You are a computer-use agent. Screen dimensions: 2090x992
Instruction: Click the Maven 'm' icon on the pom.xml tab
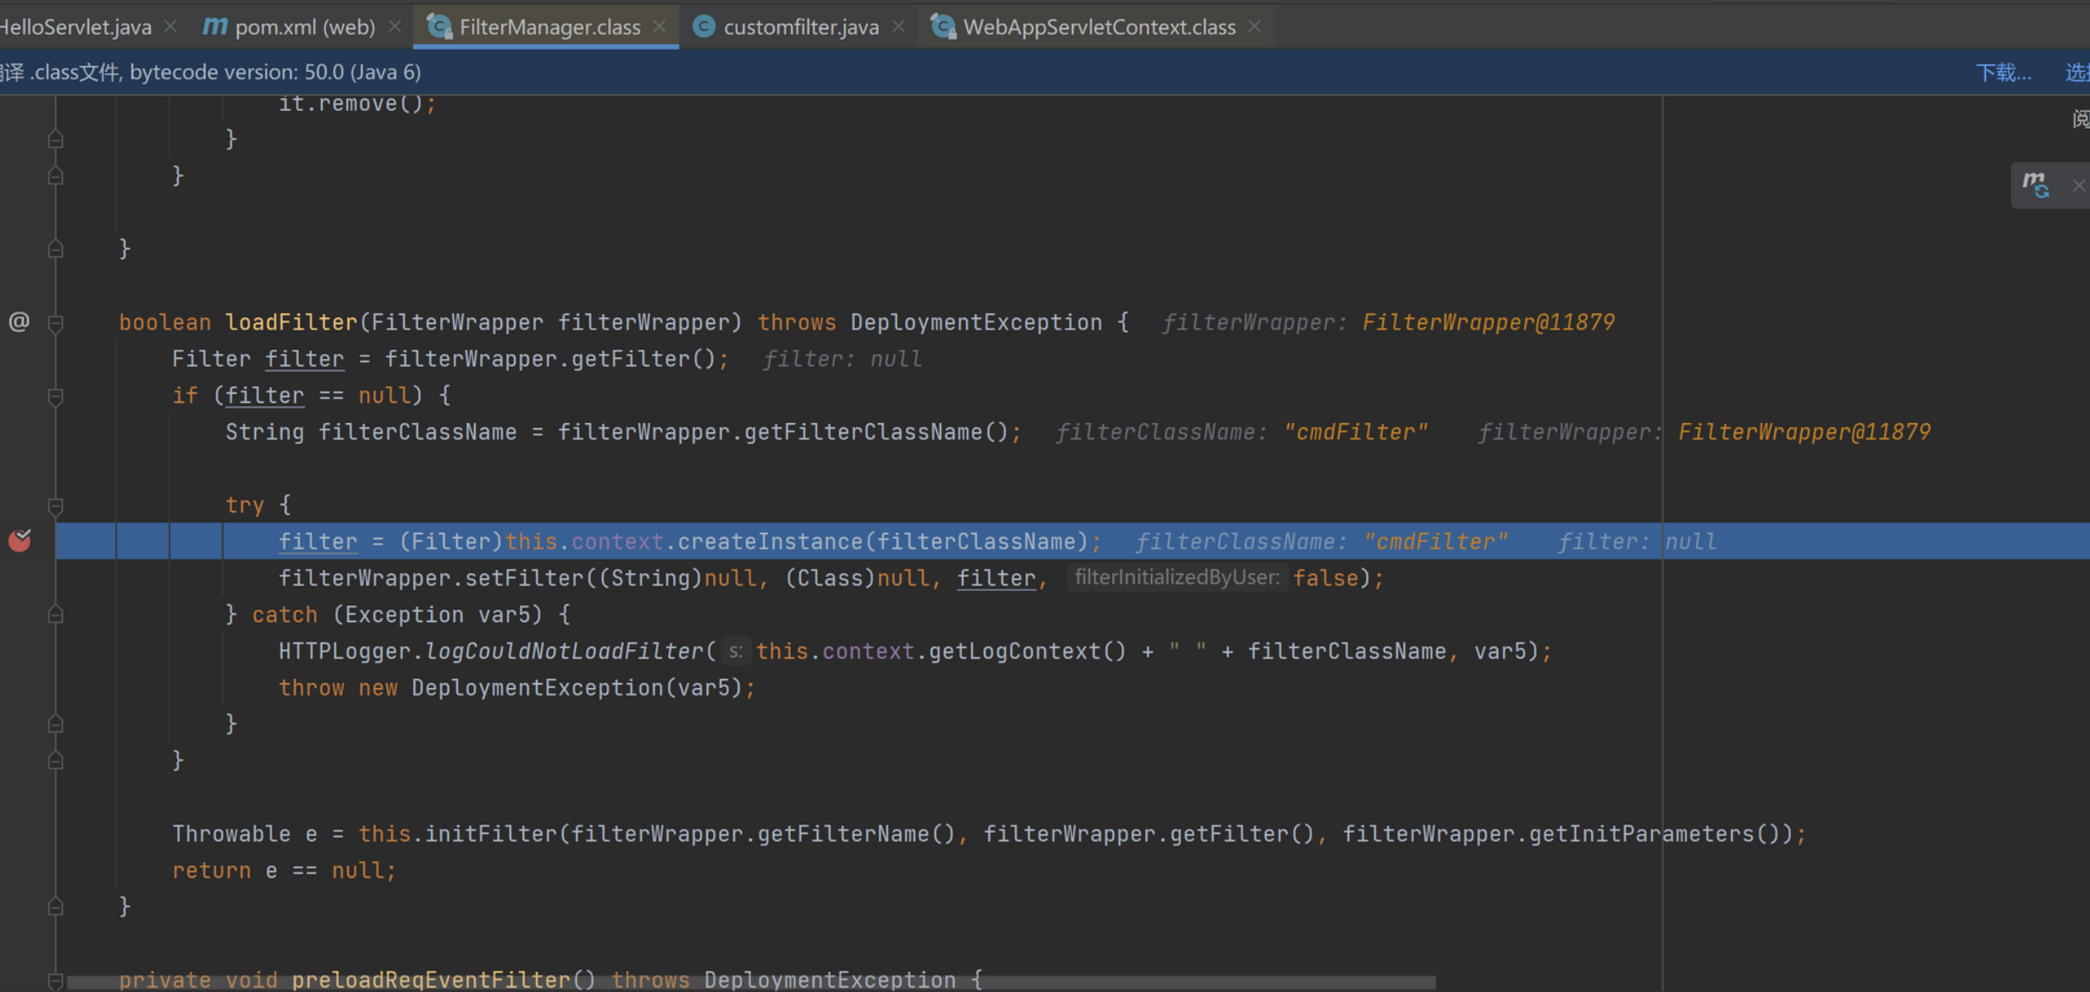[x=214, y=27]
